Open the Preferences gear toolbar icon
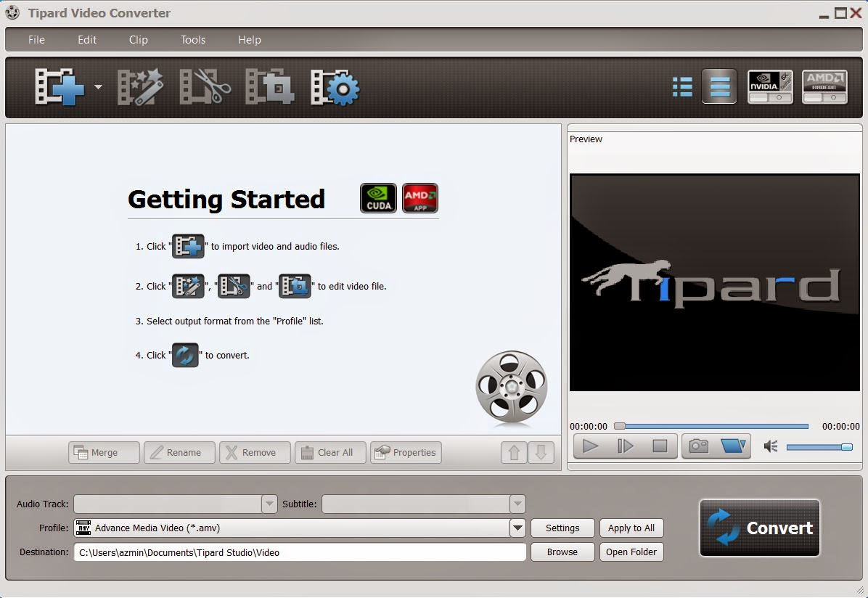This screenshot has width=868, height=598. pos(335,87)
